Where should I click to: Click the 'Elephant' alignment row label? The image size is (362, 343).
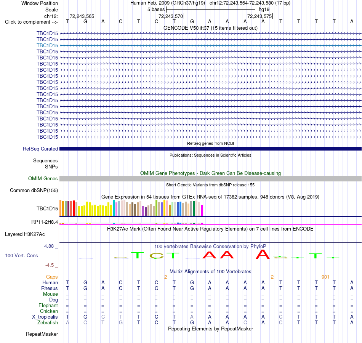(x=48, y=305)
